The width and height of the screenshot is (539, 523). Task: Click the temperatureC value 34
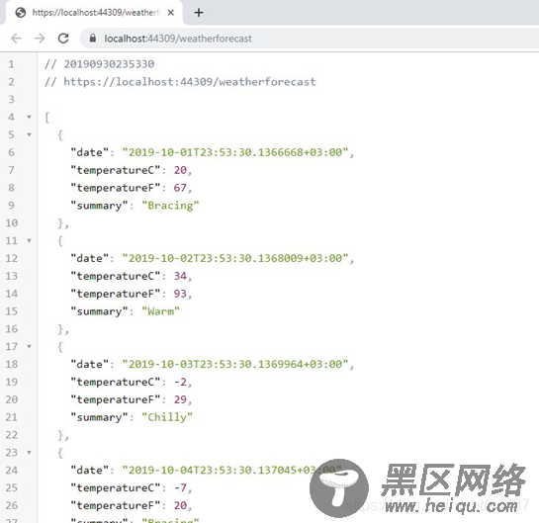tap(180, 276)
